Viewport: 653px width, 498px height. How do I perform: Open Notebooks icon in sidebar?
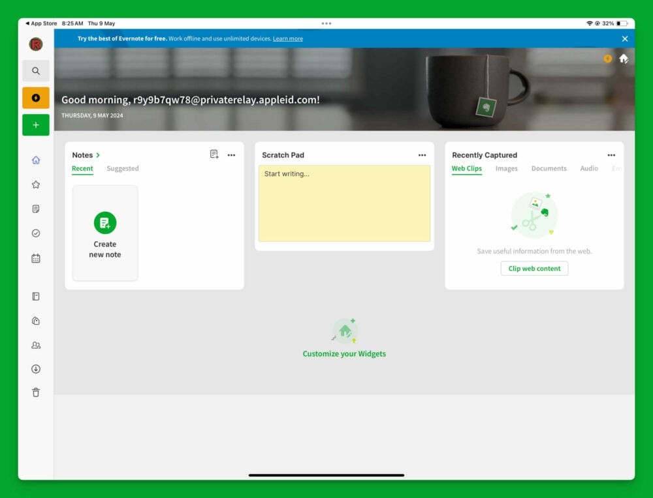(36, 297)
